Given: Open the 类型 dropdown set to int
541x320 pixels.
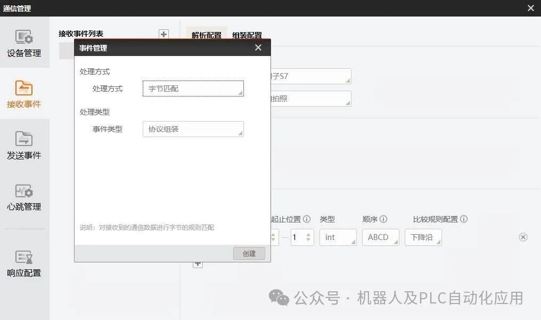Looking at the screenshot, I should point(338,237).
